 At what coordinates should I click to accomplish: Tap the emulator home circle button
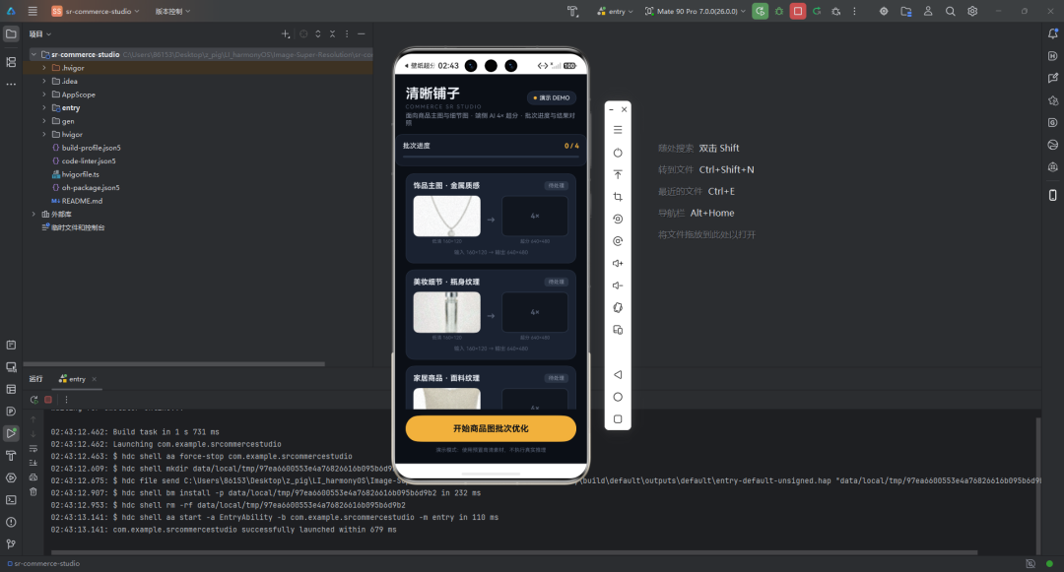pyautogui.click(x=618, y=397)
